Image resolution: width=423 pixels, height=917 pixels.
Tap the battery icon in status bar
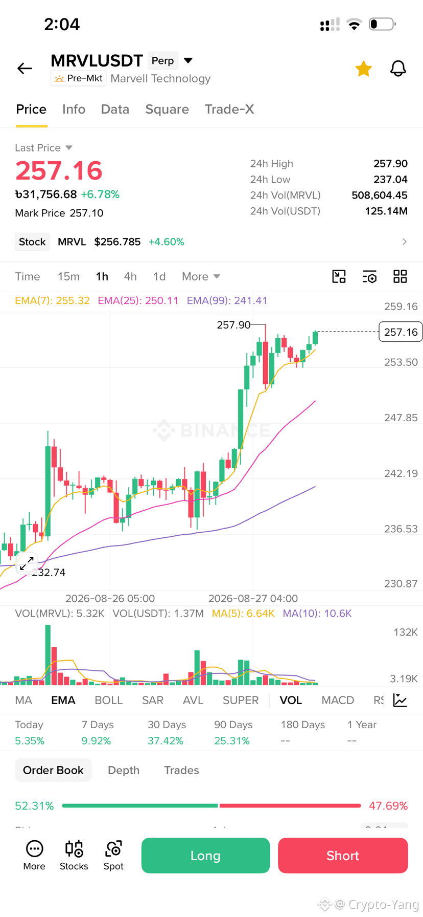click(x=382, y=24)
